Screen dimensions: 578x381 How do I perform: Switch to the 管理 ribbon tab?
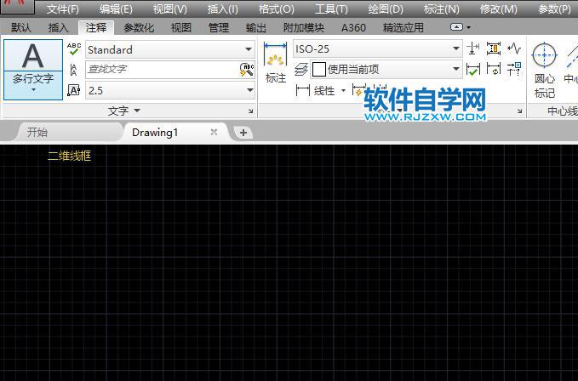219,27
